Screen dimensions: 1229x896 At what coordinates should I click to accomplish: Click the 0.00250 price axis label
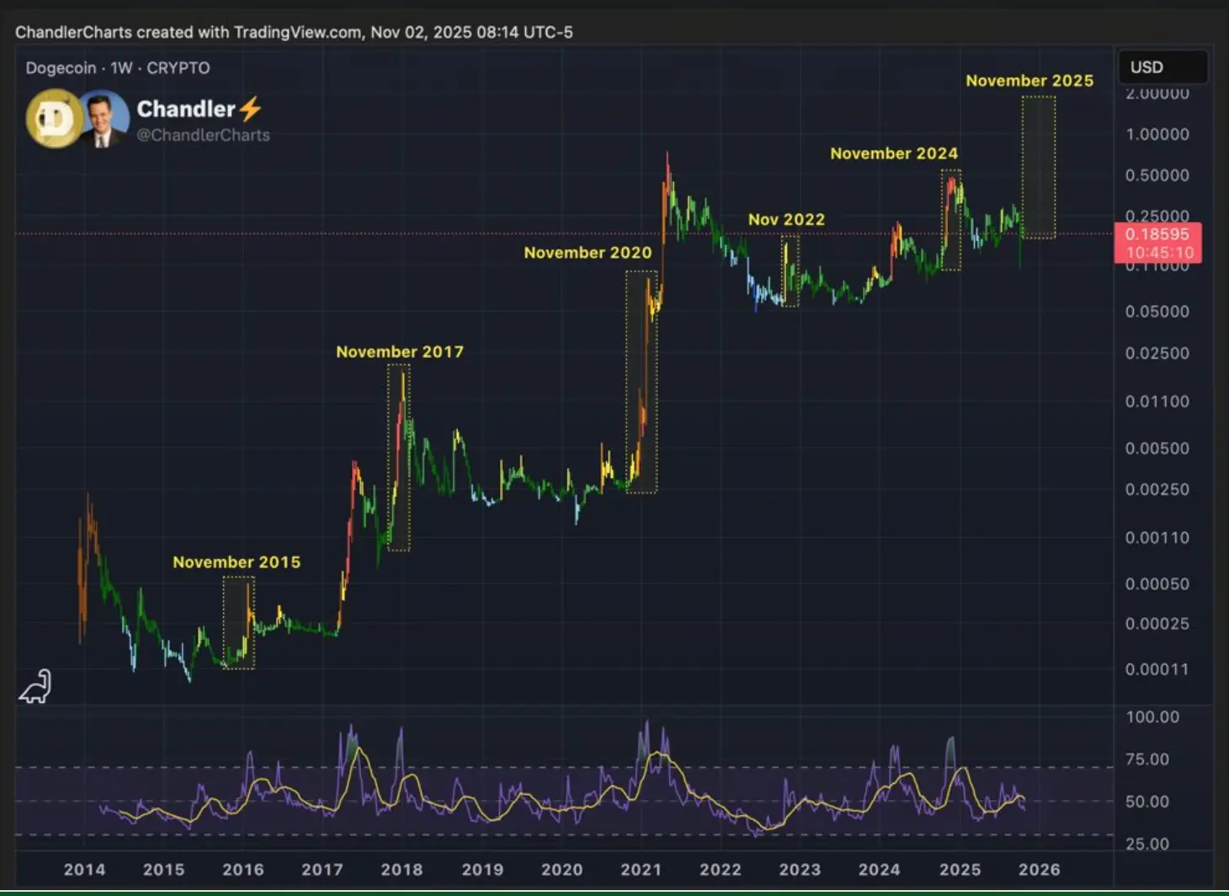1157,489
